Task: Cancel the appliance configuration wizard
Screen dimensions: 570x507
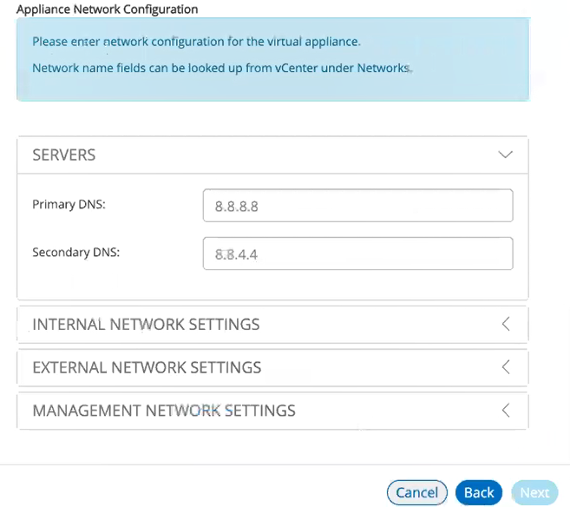Action: tap(417, 493)
